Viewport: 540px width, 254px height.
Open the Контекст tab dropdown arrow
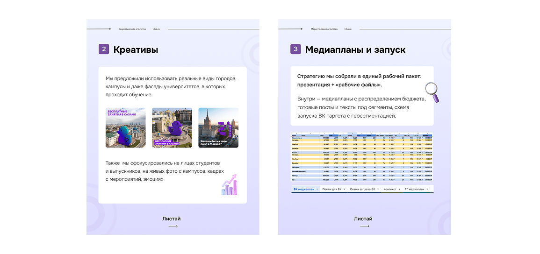399,189
